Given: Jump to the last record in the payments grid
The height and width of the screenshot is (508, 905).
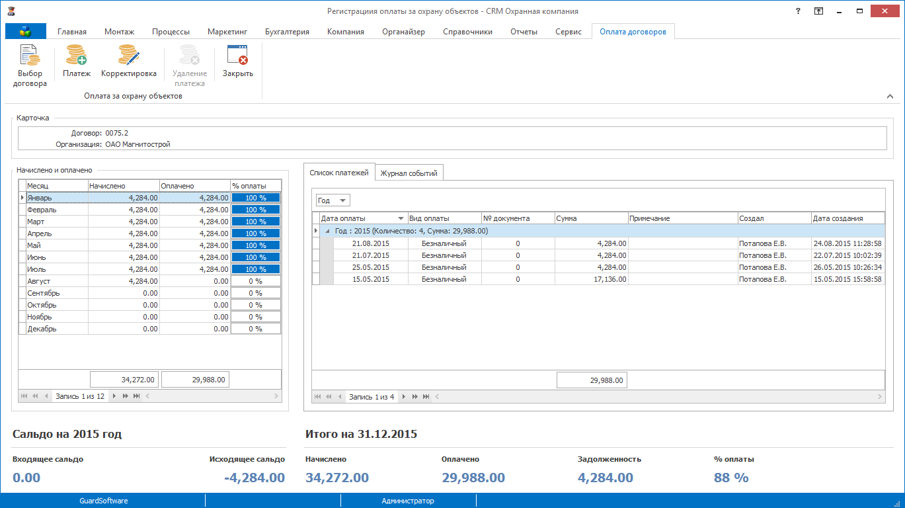Looking at the screenshot, I should [426, 396].
